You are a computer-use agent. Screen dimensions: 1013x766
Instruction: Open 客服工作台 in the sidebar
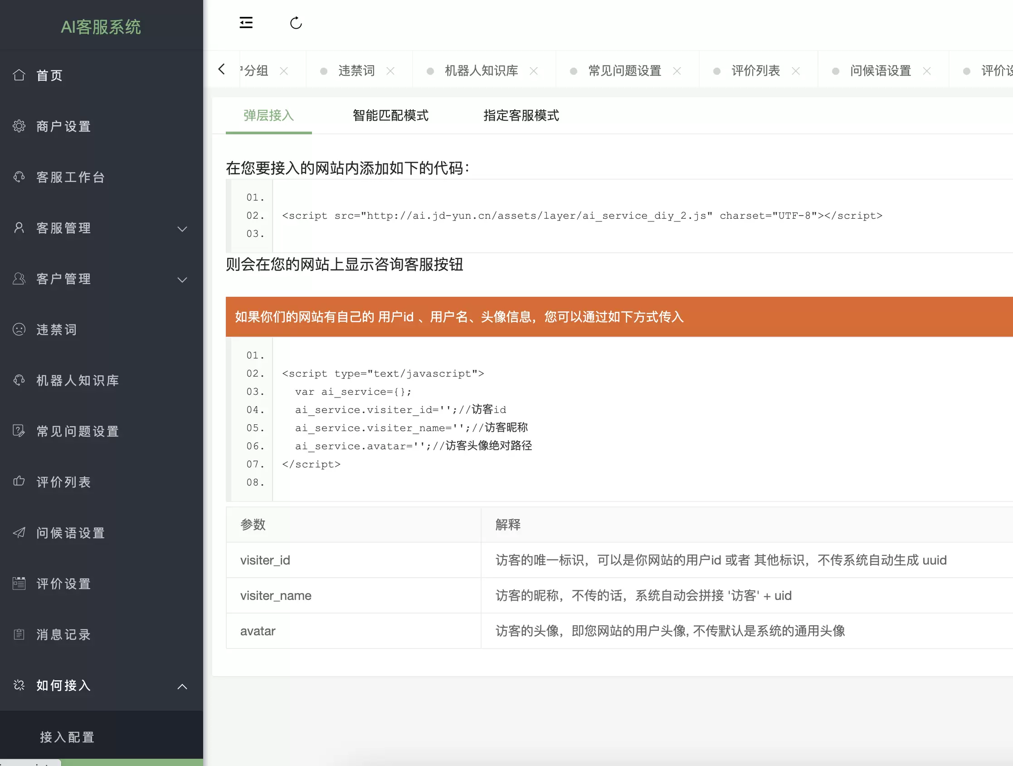coord(101,177)
